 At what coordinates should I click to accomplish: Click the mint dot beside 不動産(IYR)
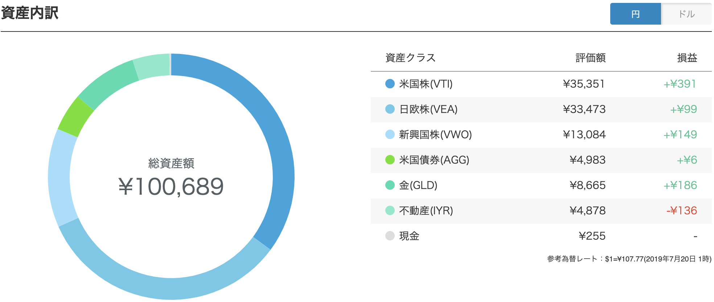pyautogui.click(x=390, y=210)
